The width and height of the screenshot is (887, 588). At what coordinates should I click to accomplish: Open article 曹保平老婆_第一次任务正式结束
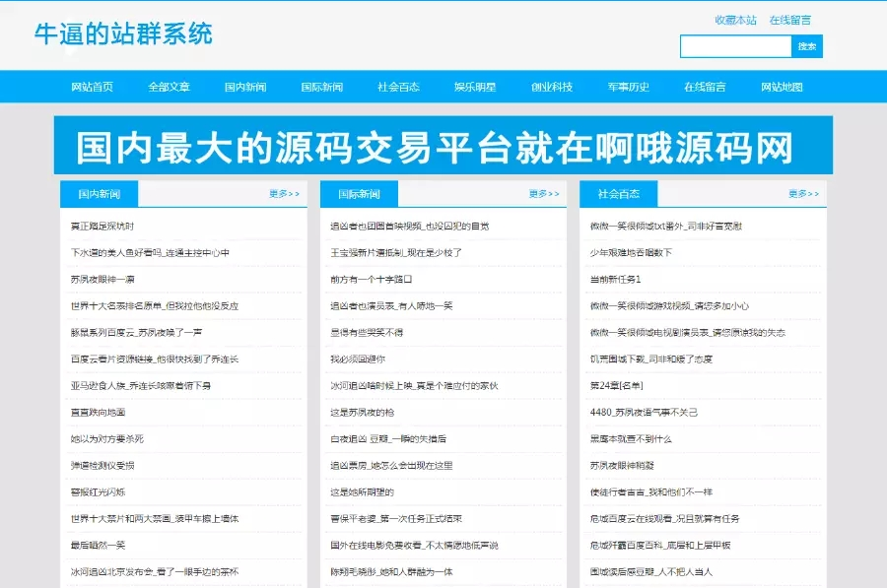pyautogui.click(x=396, y=518)
